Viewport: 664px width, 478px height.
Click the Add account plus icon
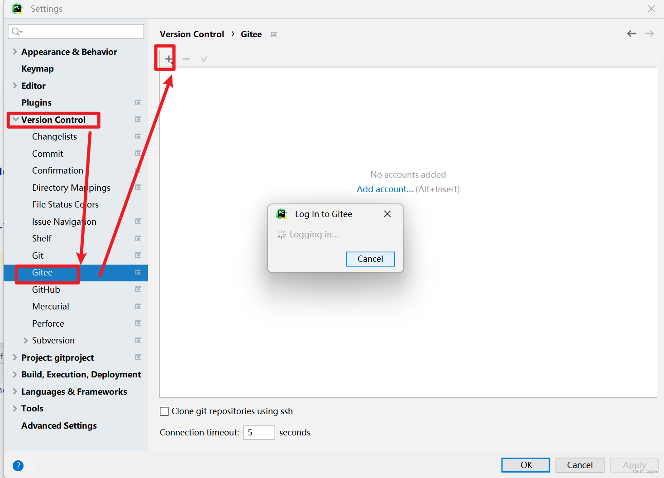[168, 59]
